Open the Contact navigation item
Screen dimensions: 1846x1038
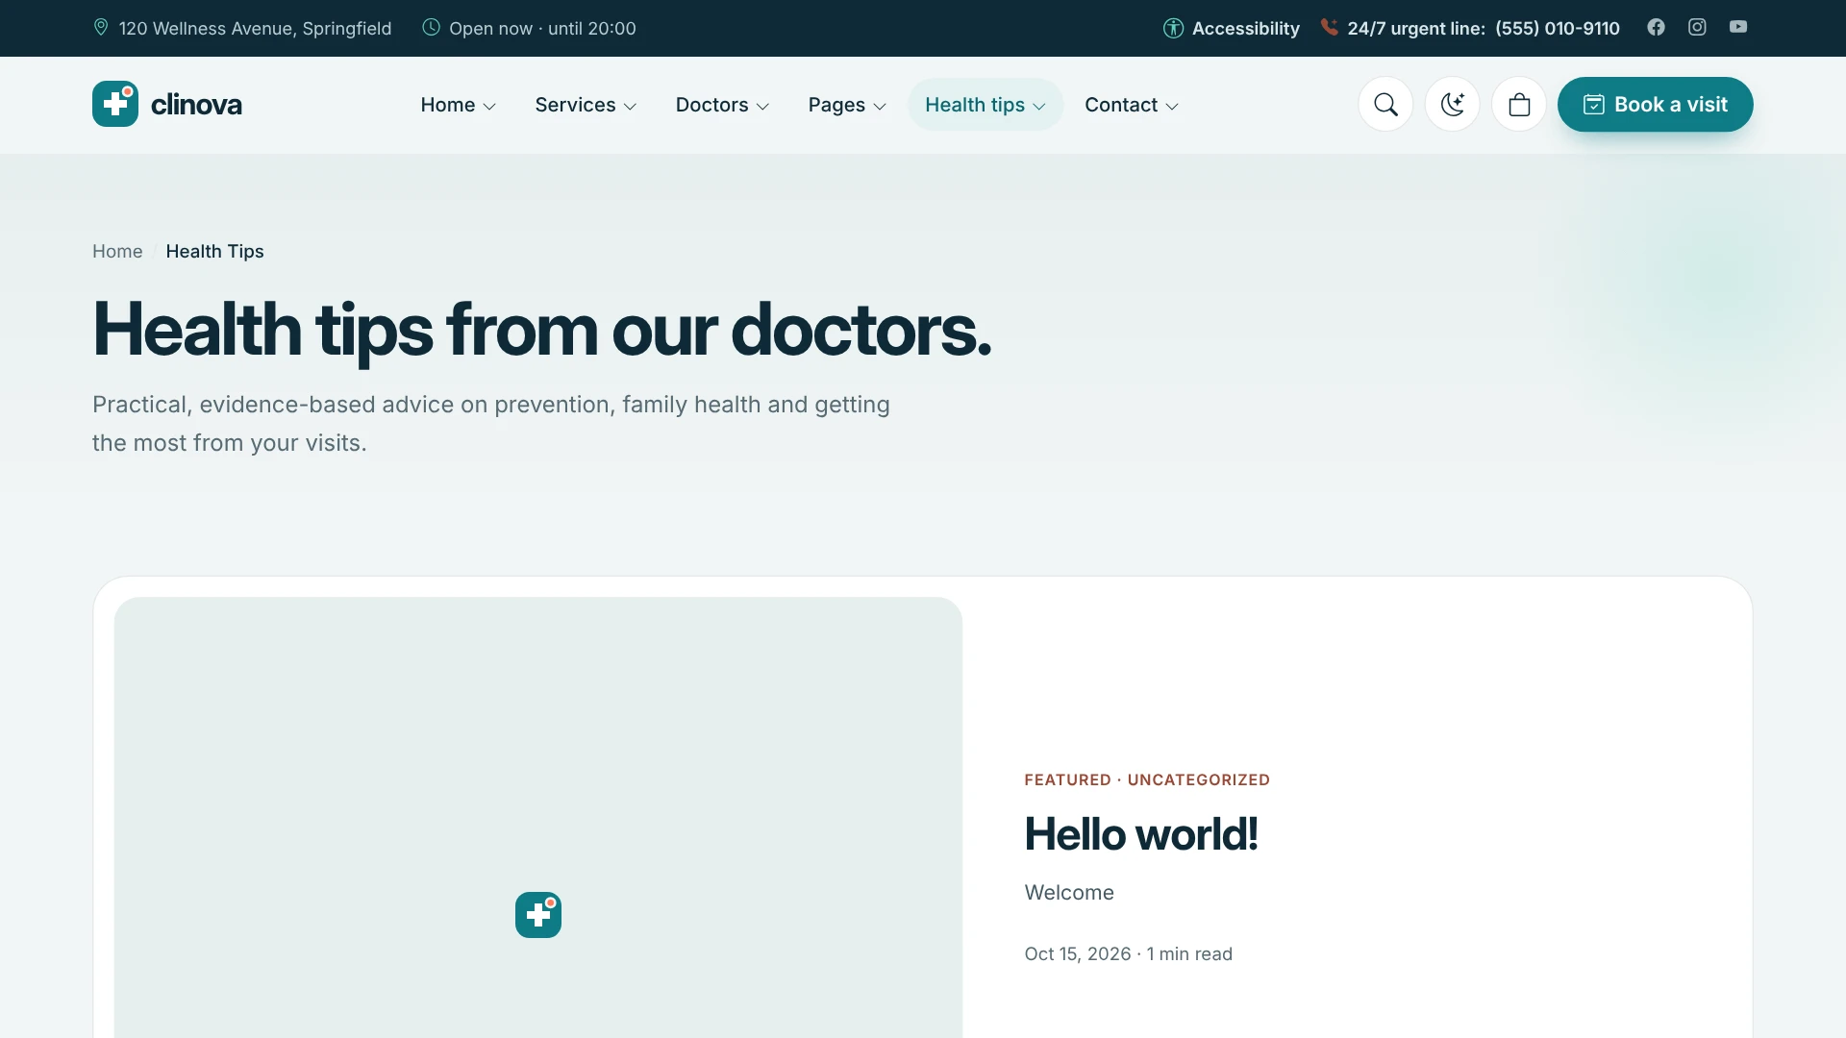tap(1131, 104)
